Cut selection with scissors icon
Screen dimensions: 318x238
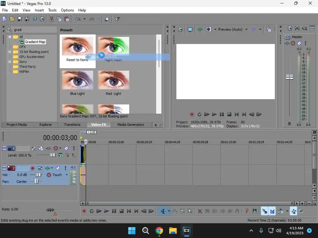click(52, 19)
